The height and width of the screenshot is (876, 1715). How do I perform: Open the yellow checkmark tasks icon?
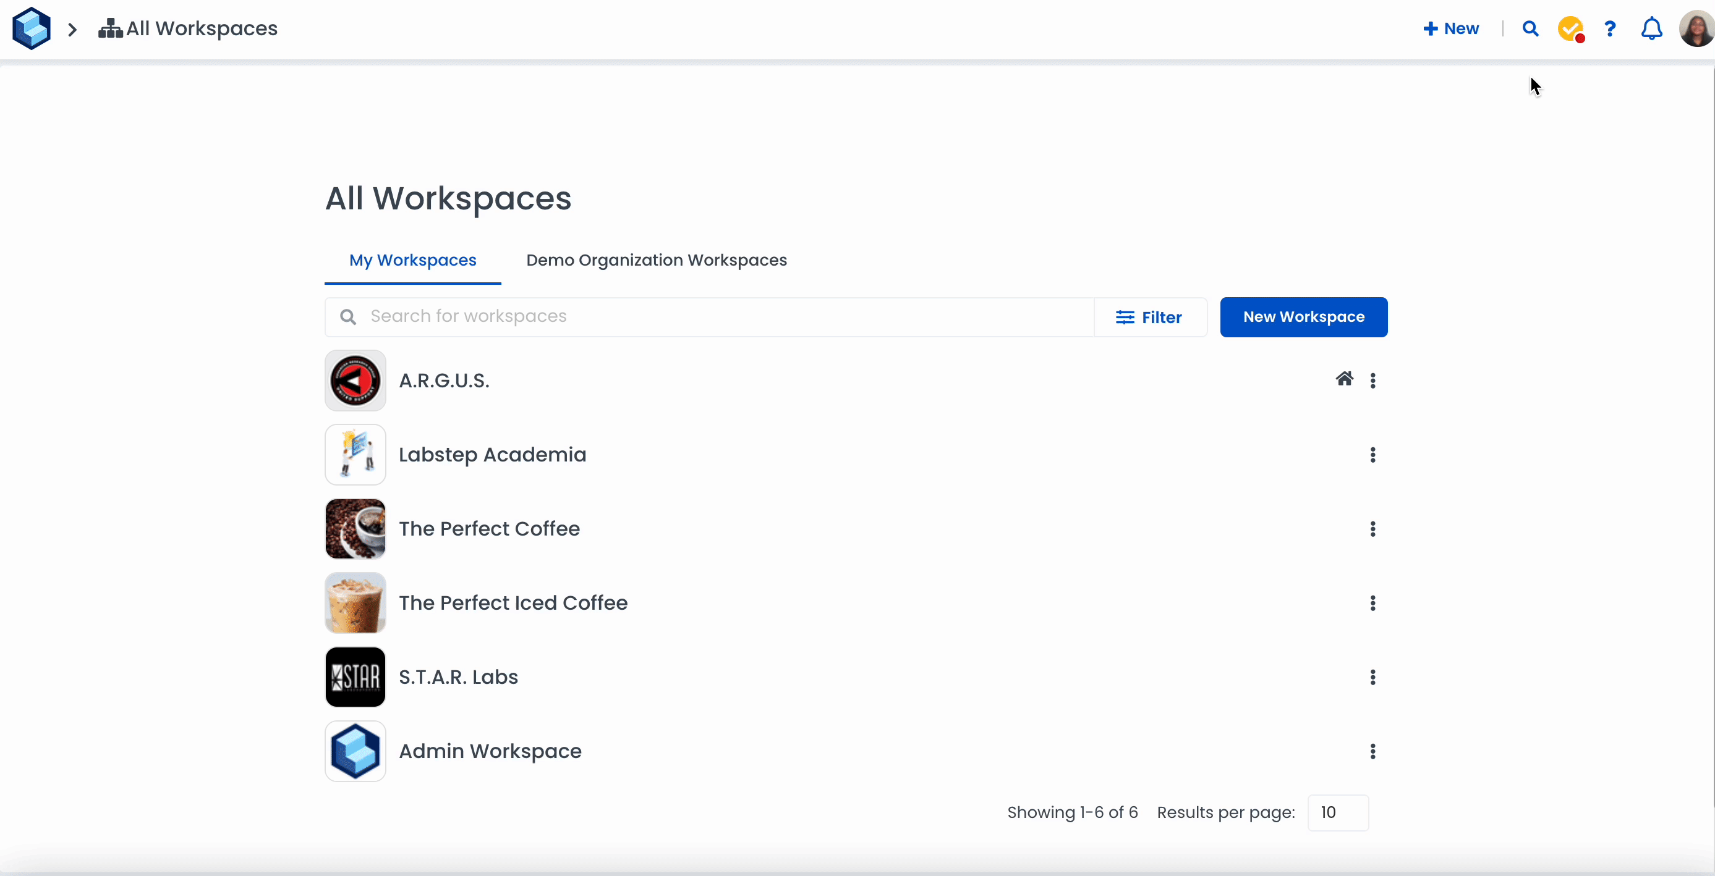1570,28
